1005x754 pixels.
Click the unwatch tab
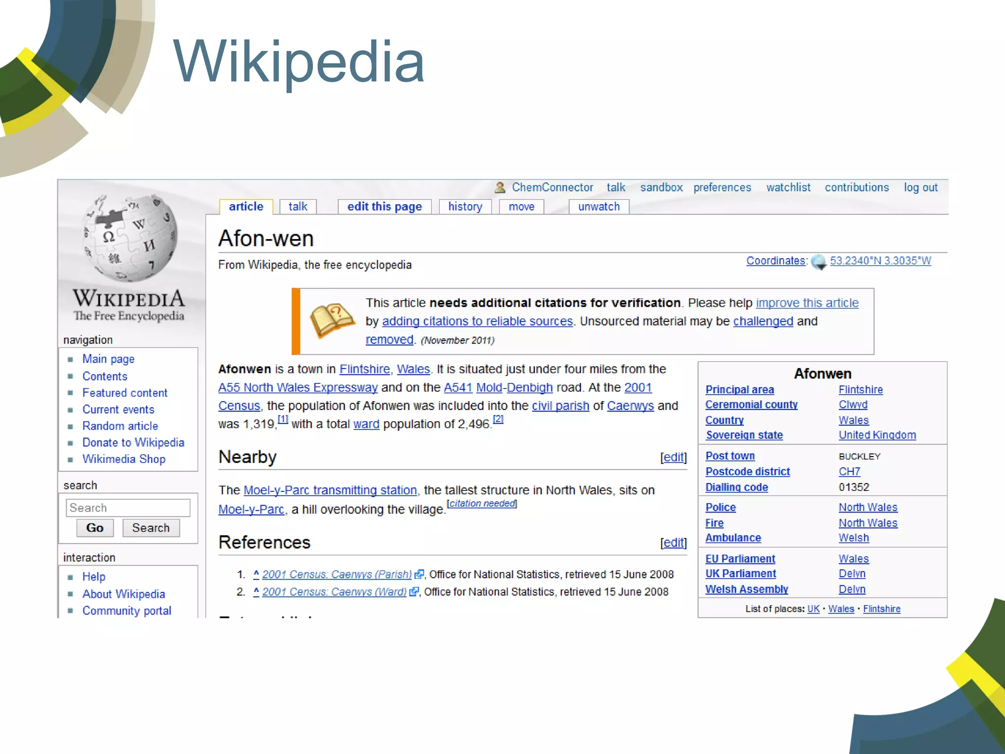599,207
